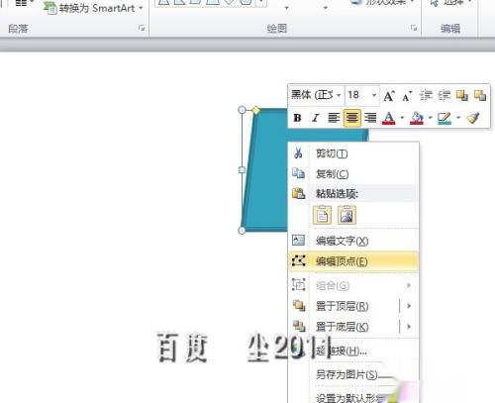Select center text alignment button
This screenshot has width=495, height=403.
[352, 118]
